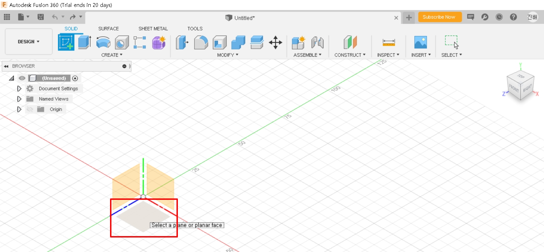
Task: Select the Create Sketch tool
Action: (66, 42)
